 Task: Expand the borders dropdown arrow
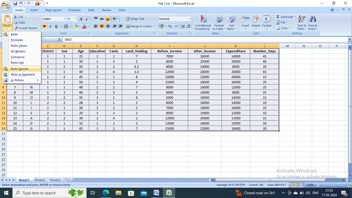[x=70, y=26]
